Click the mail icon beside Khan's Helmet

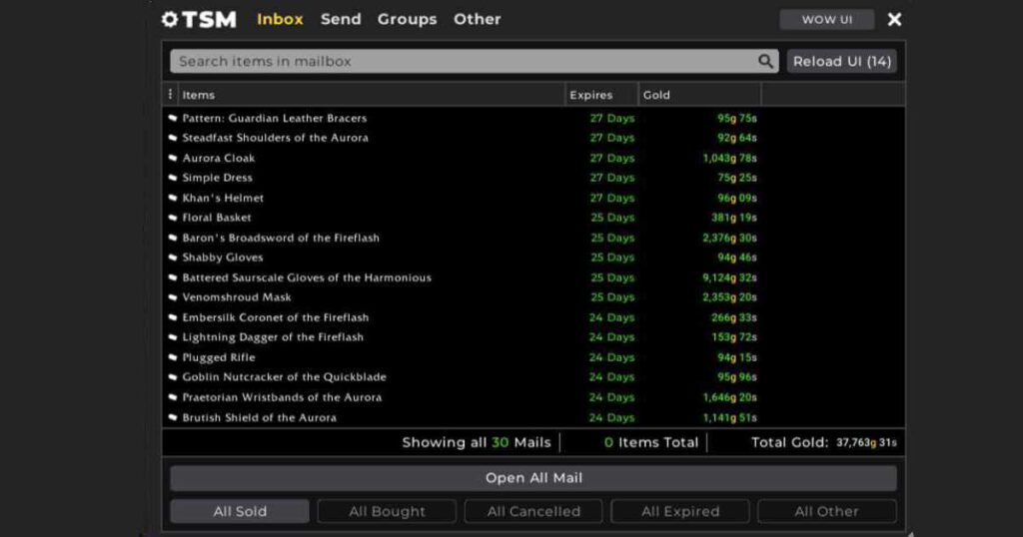173,198
